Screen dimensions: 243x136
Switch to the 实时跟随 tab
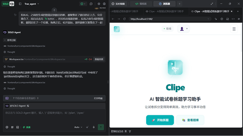coord(118,4)
